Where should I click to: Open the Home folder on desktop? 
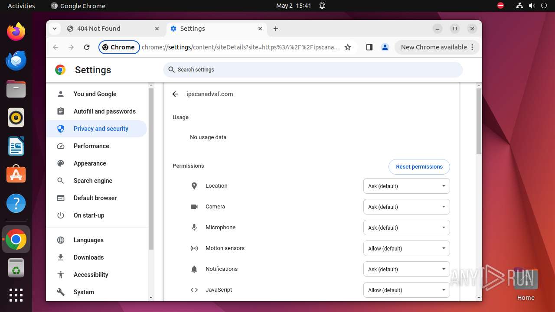(526, 284)
